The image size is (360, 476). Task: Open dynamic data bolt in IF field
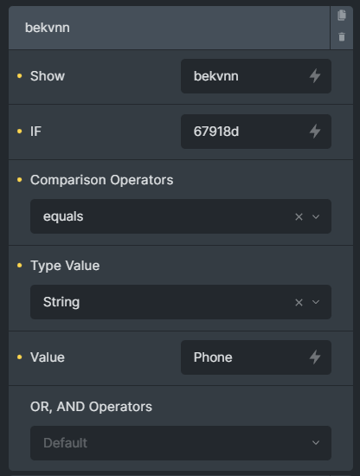tap(315, 132)
